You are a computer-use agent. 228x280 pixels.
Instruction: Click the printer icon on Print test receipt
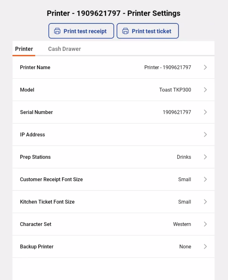click(57, 31)
